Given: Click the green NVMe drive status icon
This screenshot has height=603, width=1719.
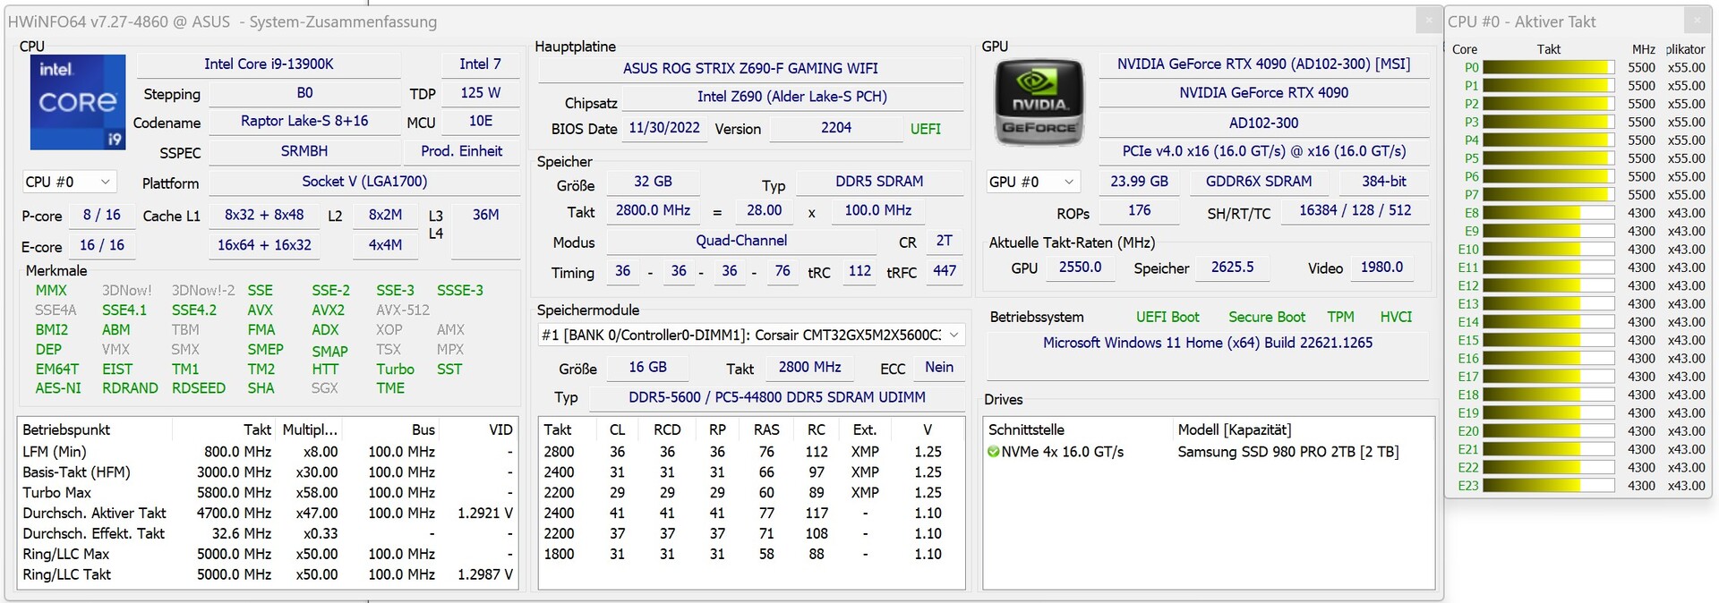Looking at the screenshot, I should pyautogui.click(x=993, y=452).
